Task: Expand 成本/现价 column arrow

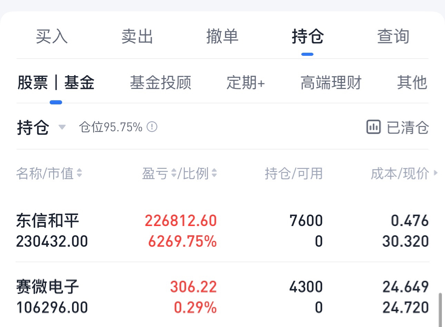Action: [435, 173]
